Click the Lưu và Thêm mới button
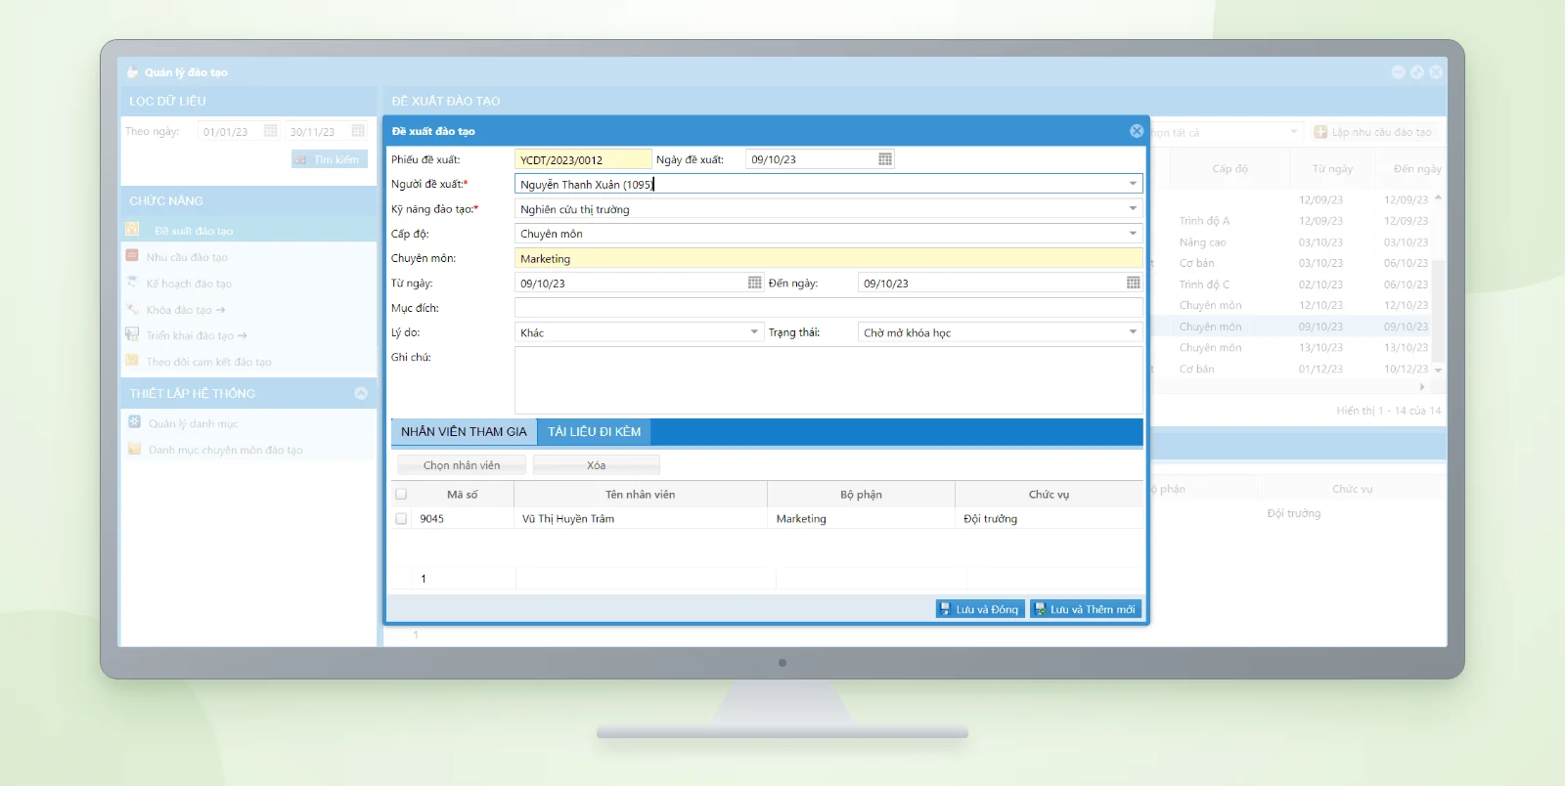Screen dimensions: 1565x786 (x=1086, y=609)
